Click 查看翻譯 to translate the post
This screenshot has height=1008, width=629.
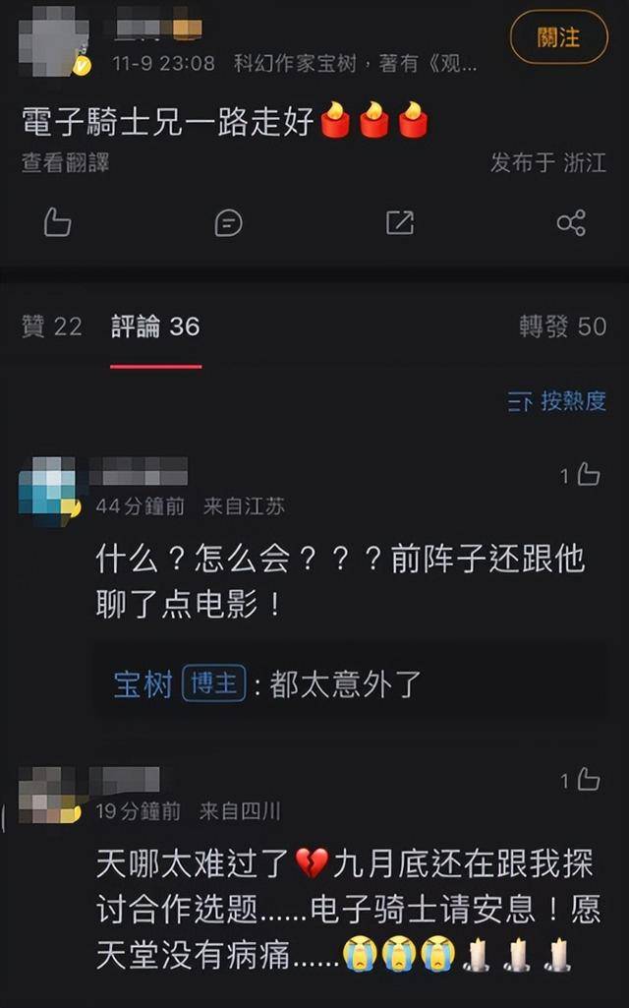65,162
